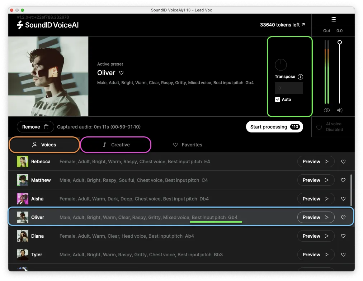Favorite Matthew with the heart icon
This screenshot has height=281, width=363.
(343, 180)
